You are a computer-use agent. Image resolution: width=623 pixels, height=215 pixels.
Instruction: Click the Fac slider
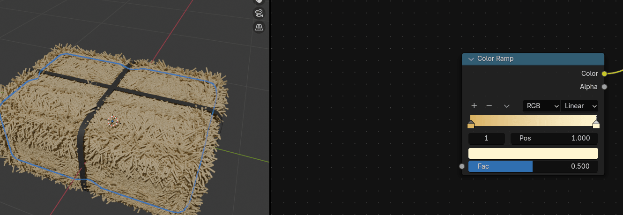[533, 166]
